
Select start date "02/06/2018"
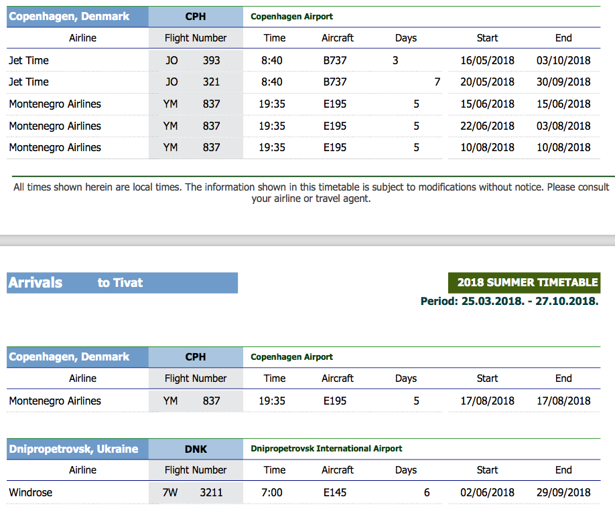pos(487,492)
